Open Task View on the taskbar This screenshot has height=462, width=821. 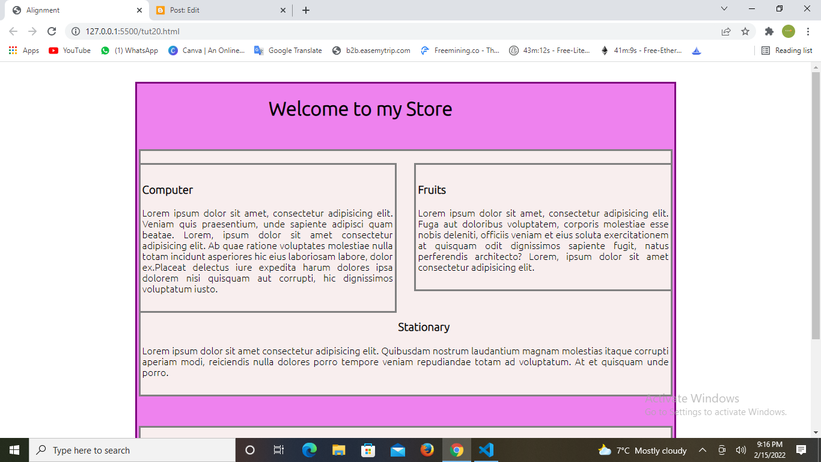[279, 450]
